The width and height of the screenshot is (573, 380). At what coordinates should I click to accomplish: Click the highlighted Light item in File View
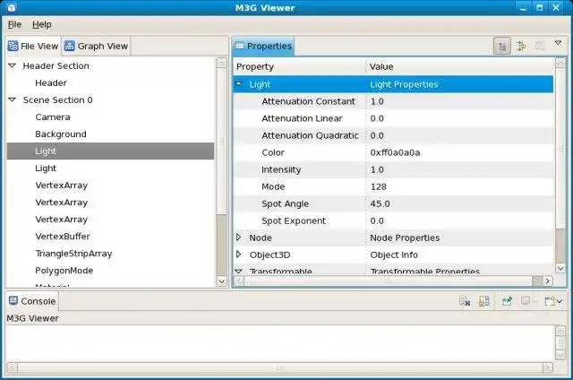click(110, 151)
